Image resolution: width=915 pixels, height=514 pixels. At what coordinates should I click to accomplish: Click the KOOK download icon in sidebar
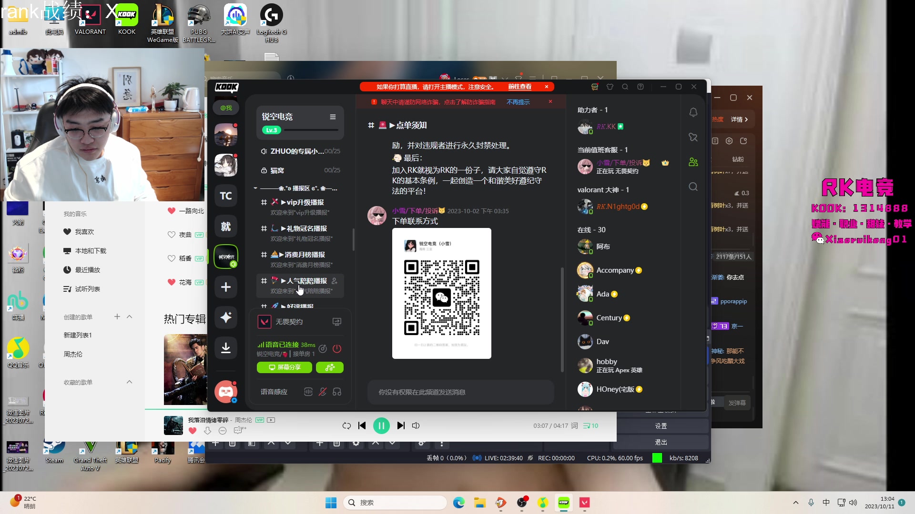click(x=226, y=348)
